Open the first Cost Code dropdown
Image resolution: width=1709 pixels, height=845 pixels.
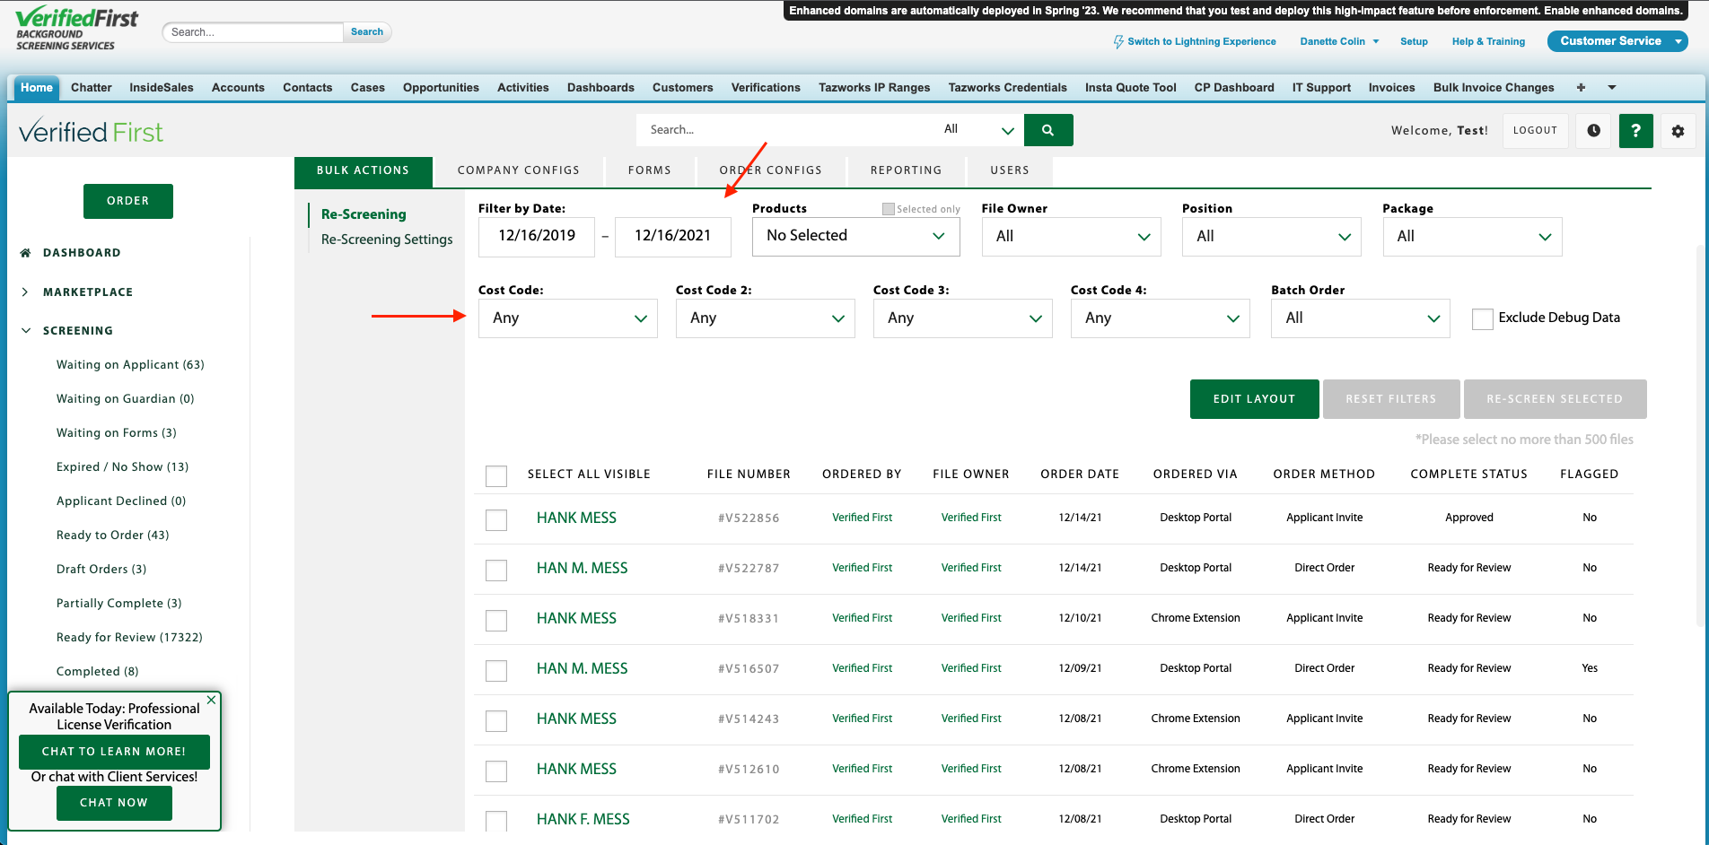(568, 318)
